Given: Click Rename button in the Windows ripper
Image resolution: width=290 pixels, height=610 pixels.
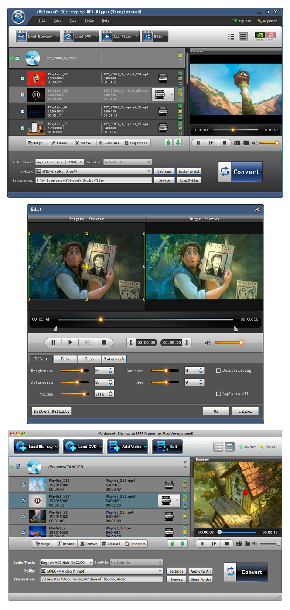Looking at the screenshot, I should point(59,143).
